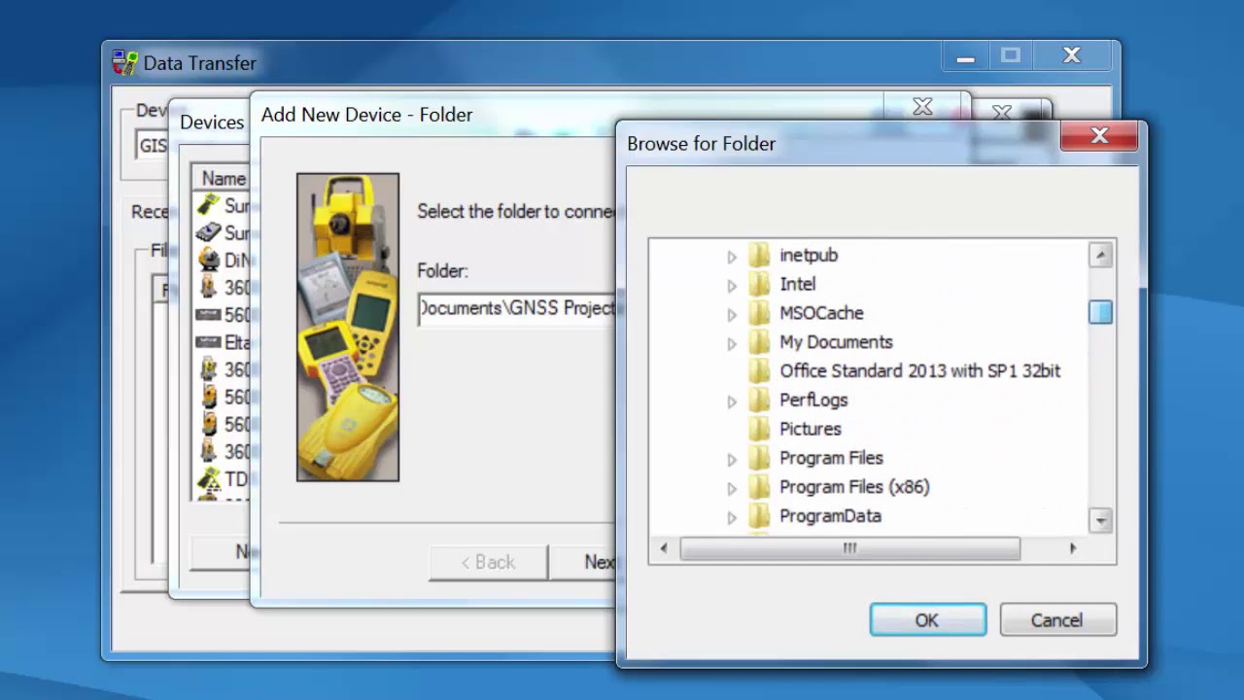Select the Intel folder name
This screenshot has height=700, width=1244.
pyautogui.click(x=798, y=284)
